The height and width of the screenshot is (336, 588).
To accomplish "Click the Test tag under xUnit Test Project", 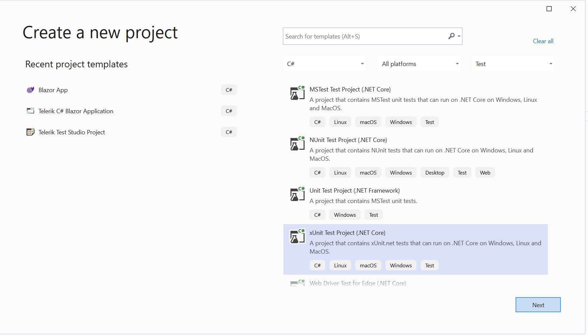I will (430, 265).
